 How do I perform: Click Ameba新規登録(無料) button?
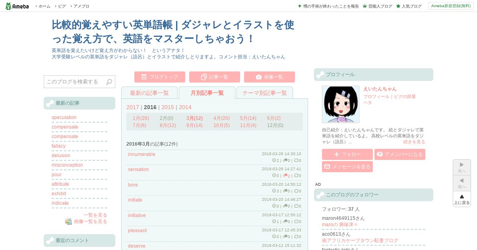click(x=451, y=6)
